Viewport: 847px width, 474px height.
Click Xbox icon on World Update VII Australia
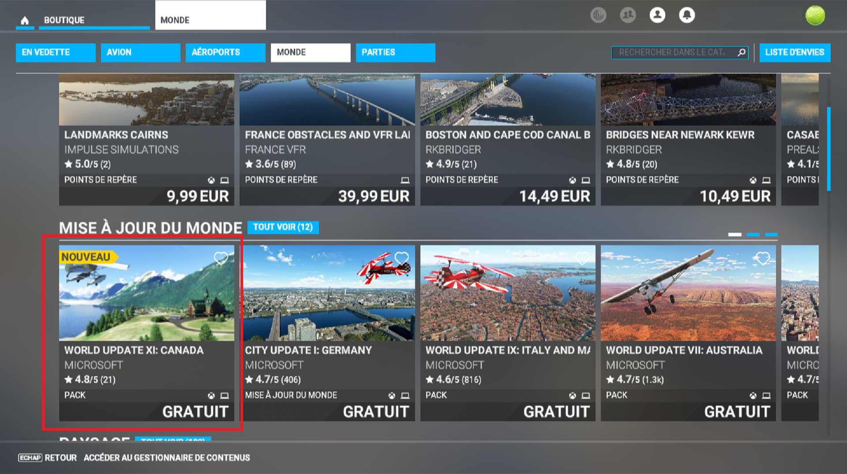753,395
